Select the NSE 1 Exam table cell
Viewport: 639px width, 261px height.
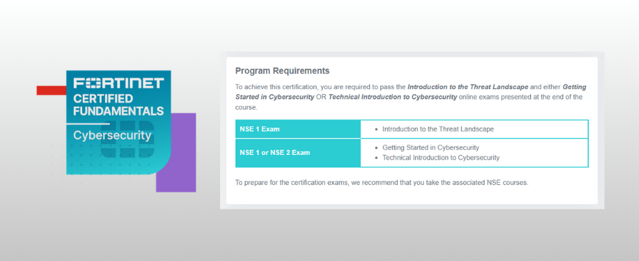click(298, 129)
